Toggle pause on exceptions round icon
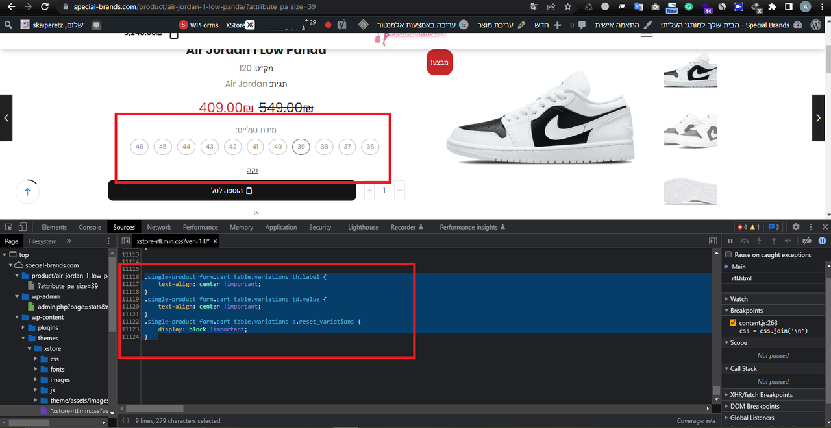 pyautogui.click(x=821, y=241)
